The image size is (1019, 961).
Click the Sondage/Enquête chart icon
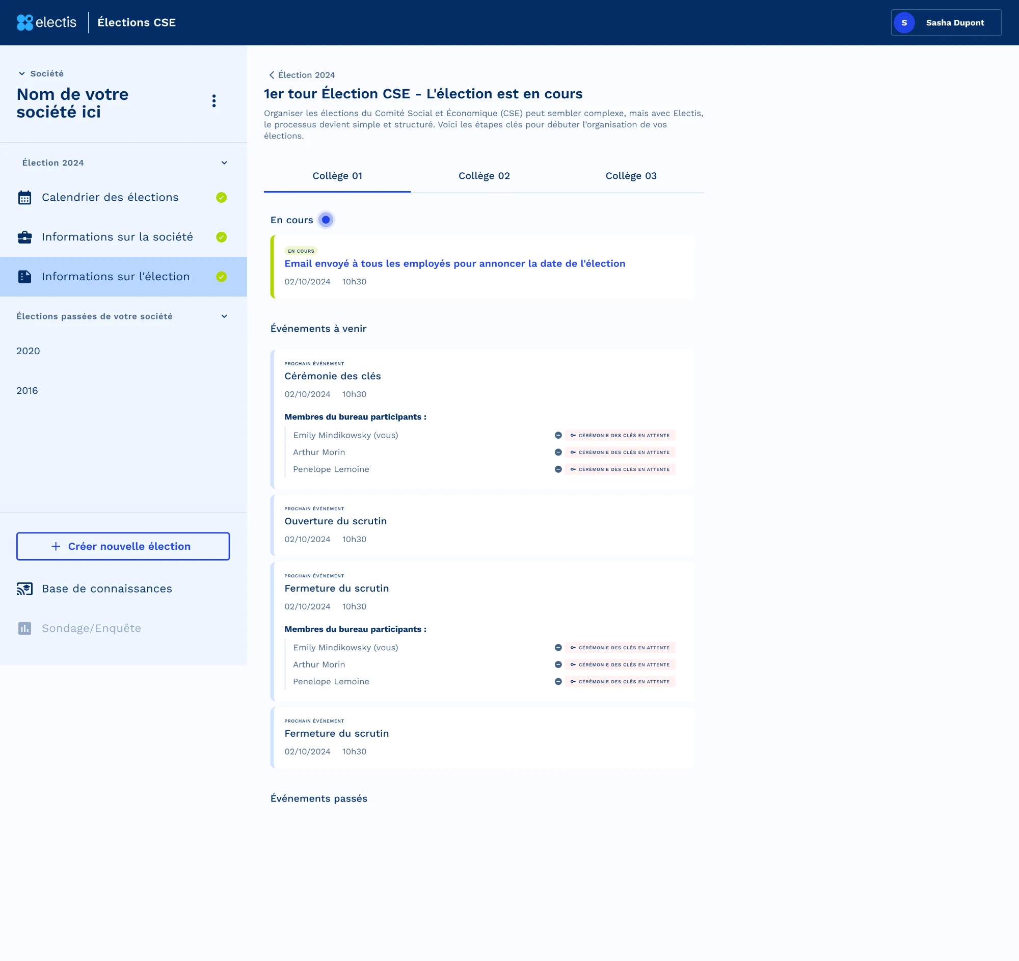24,628
